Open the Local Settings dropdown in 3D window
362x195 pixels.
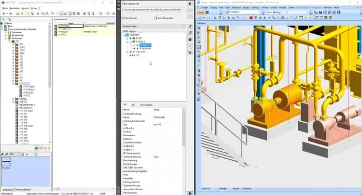click(286, 12)
